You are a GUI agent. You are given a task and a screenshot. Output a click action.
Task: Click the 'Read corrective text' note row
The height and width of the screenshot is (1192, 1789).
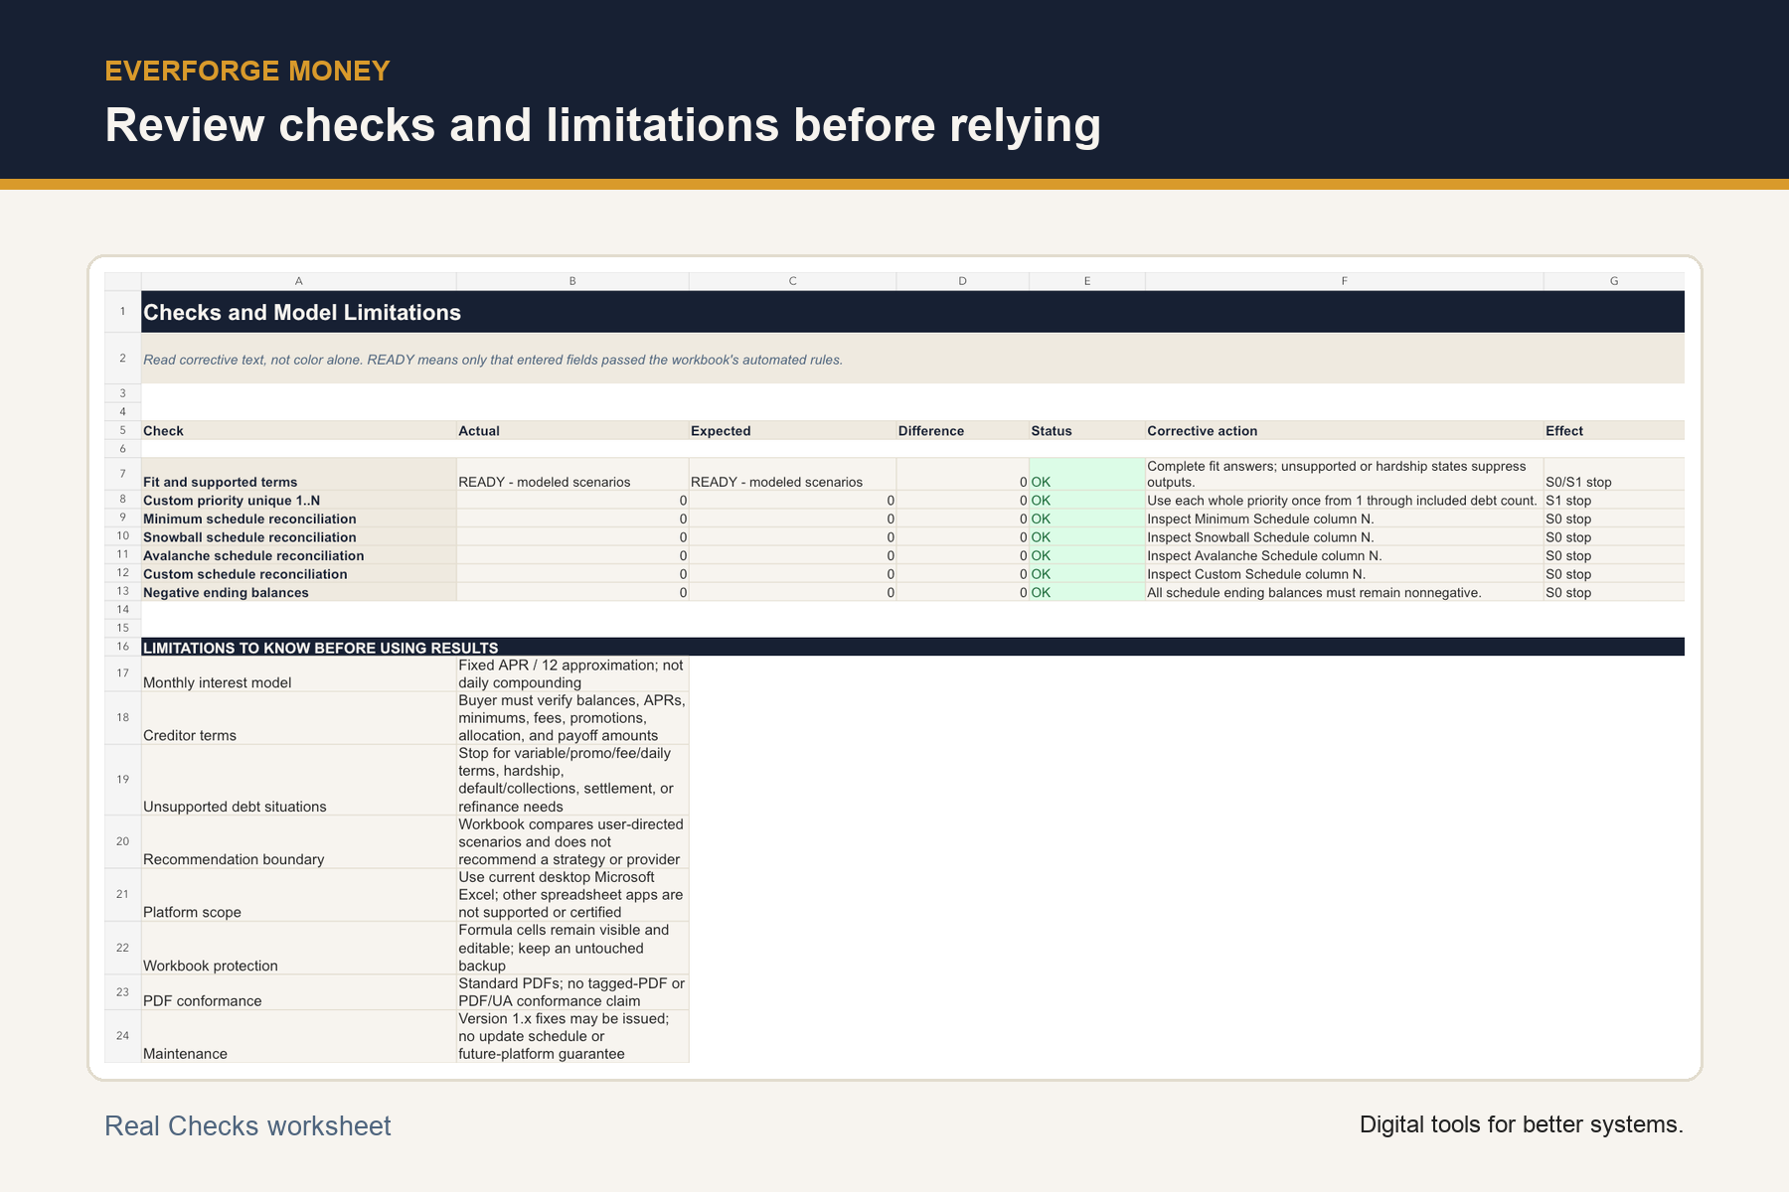(912, 359)
